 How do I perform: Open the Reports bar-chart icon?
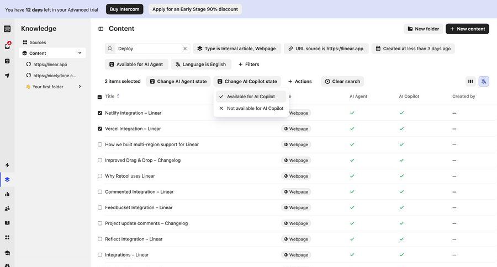pyautogui.click(x=7, y=194)
